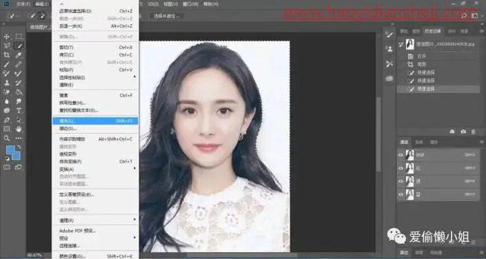Viewport: 486px width, 259px height.
Task: Select the Rectangular Marquee tool
Action: click(x=19, y=37)
